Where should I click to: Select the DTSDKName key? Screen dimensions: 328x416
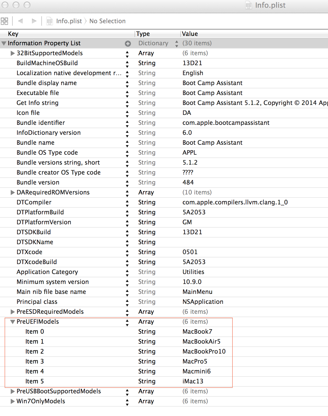35,242
